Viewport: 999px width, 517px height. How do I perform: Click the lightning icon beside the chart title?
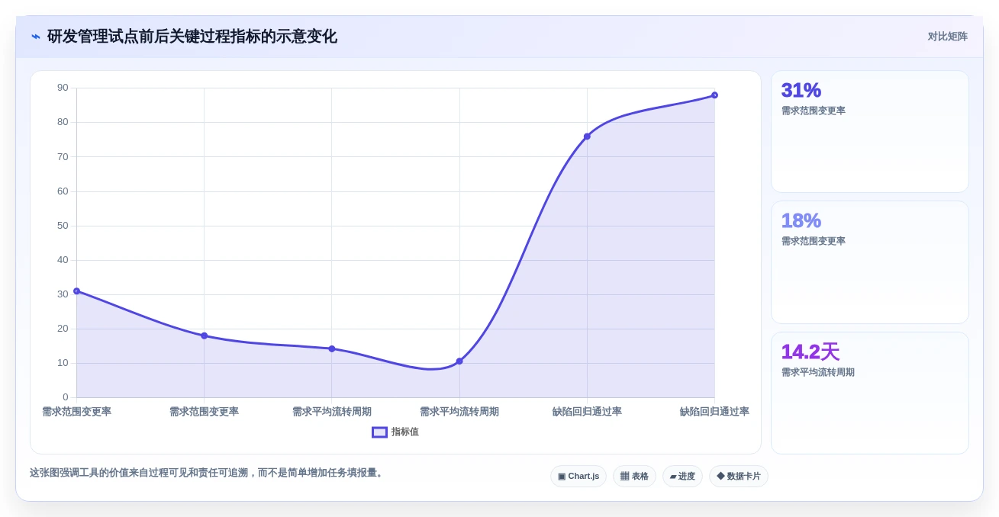pyautogui.click(x=36, y=37)
